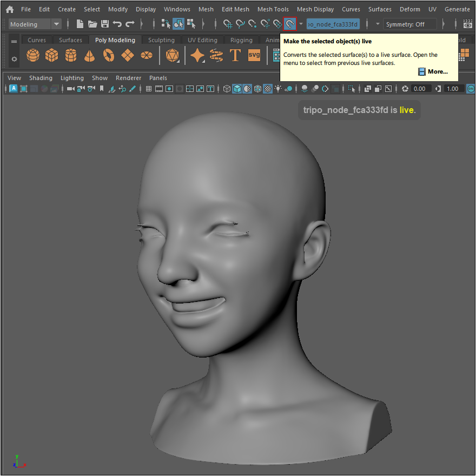The image size is (476, 476).
Task: Add a polygon cone from the shelf
Action: tap(90, 55)
